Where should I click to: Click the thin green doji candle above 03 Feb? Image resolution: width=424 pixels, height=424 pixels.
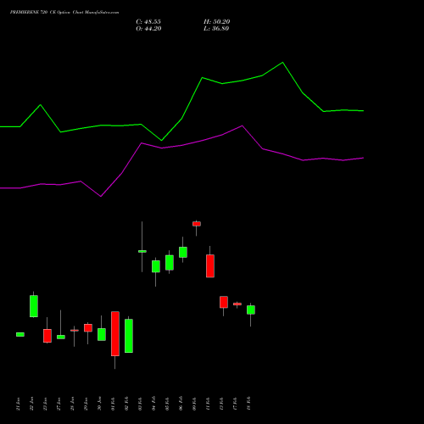coord(142,251)
